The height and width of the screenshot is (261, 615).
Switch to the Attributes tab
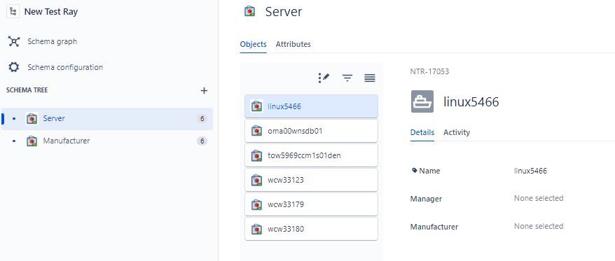click(293, 44)
